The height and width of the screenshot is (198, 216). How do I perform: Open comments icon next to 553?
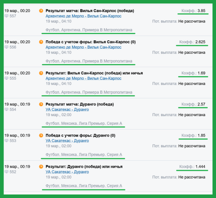[6, 141]
